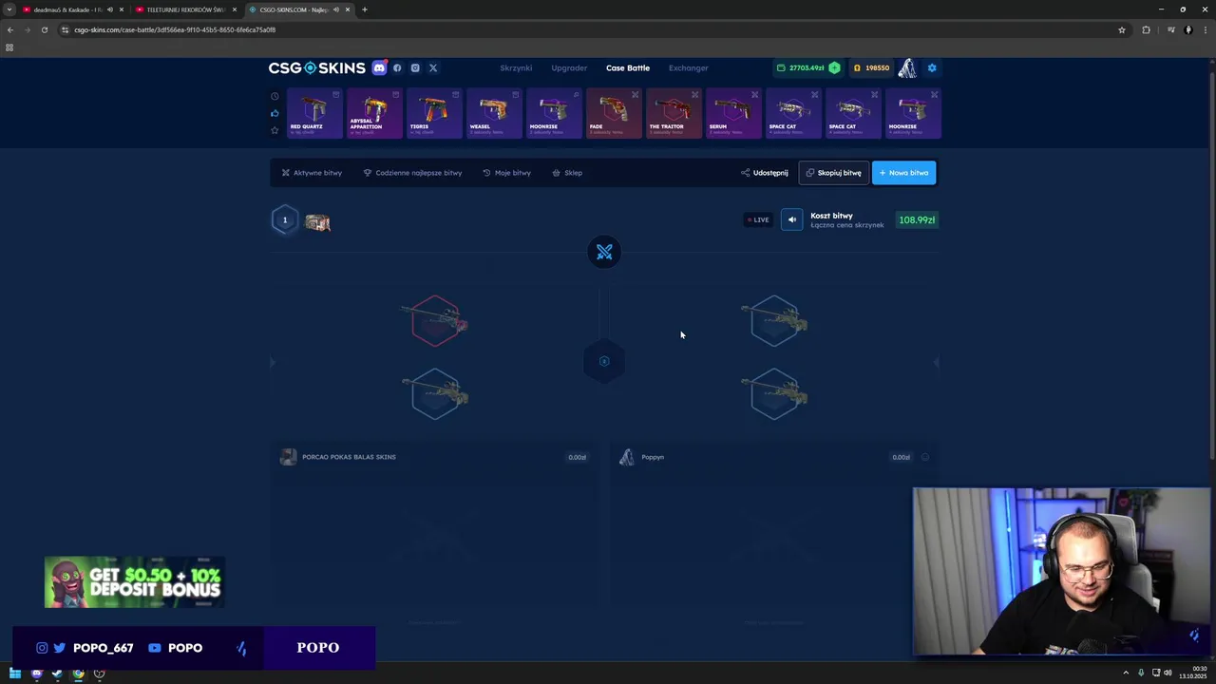Switch to TELETURNIEJ REKORDÓW browser tab
Image resolution: width=1216 pixels, height=684 pixels.
click(x=185, y=9)
